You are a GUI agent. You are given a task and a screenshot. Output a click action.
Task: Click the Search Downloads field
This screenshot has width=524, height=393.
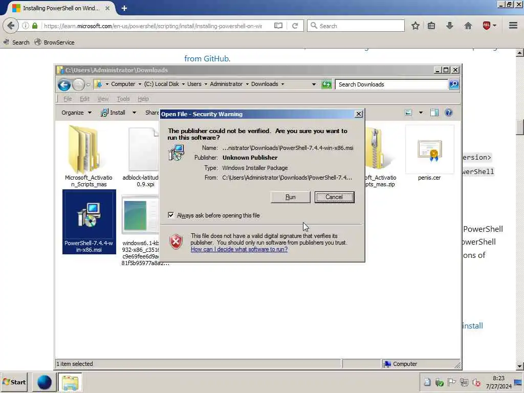click(391, 84)
